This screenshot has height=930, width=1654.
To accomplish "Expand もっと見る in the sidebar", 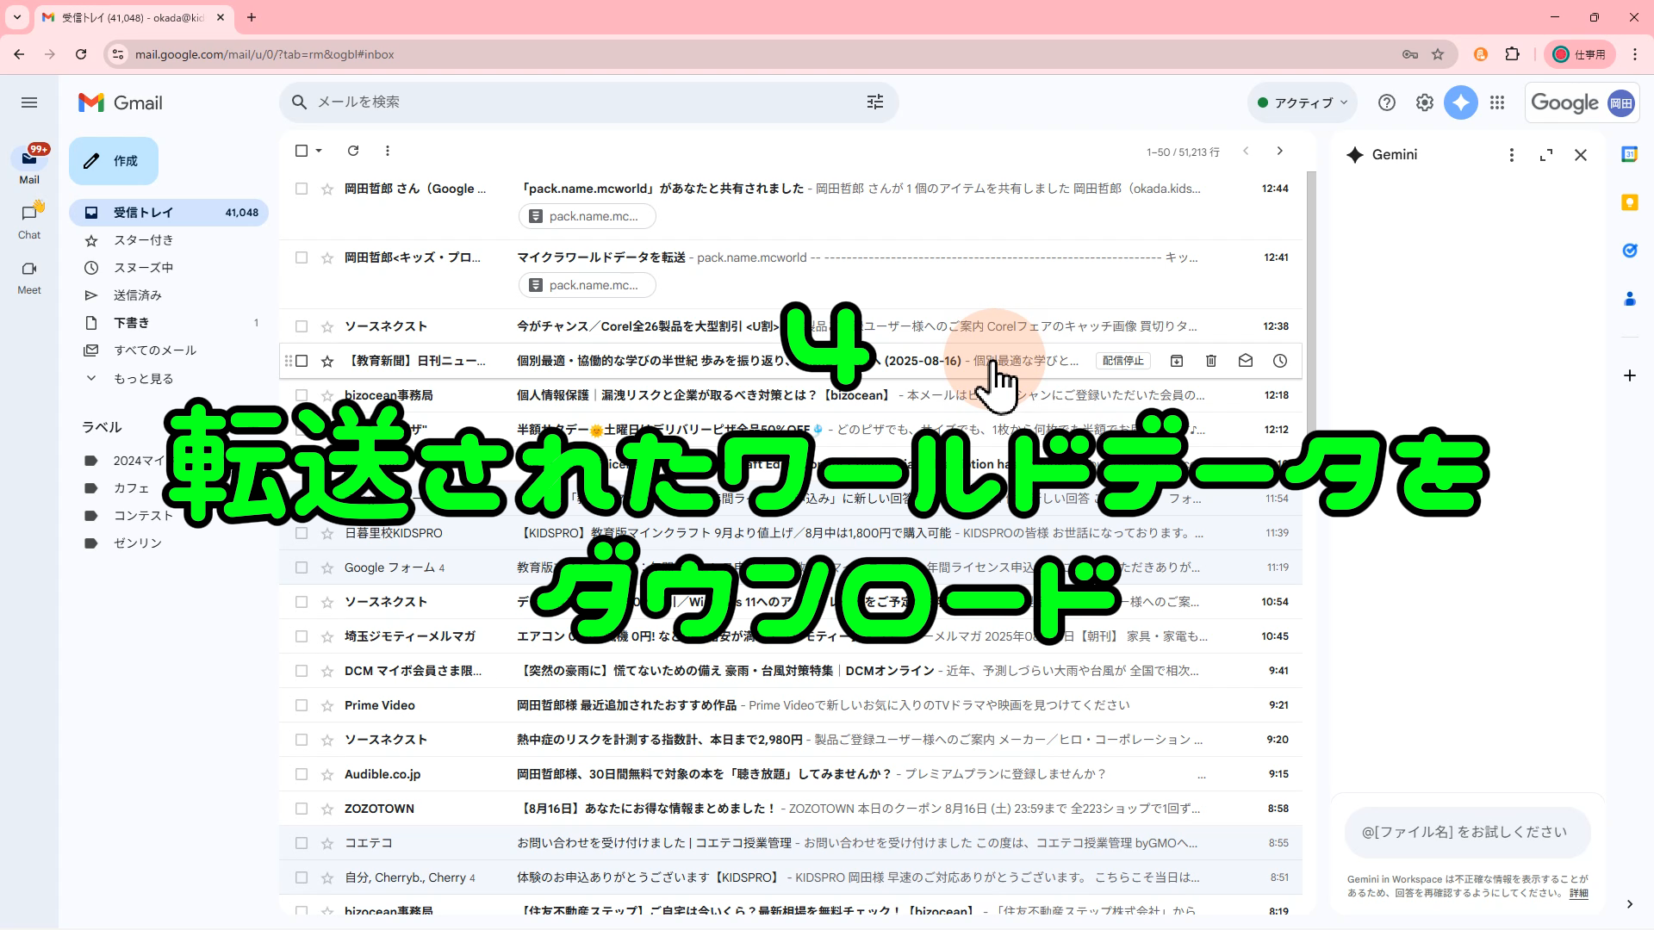I will point(143,378).
